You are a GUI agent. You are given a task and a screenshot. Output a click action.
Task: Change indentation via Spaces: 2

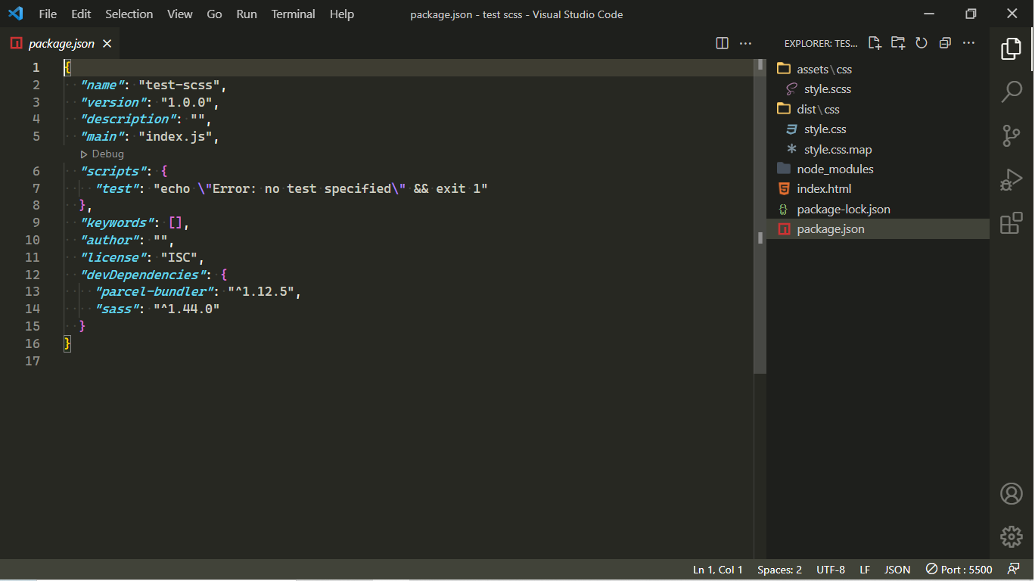[779, 570]
